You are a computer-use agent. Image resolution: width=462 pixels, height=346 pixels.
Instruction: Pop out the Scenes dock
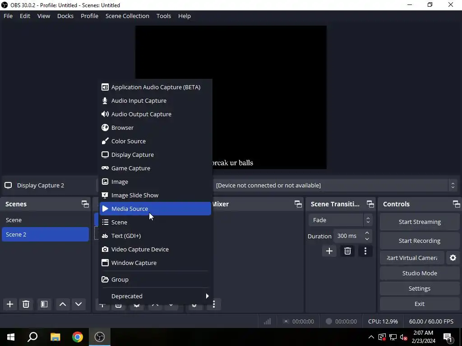point(85,204)
